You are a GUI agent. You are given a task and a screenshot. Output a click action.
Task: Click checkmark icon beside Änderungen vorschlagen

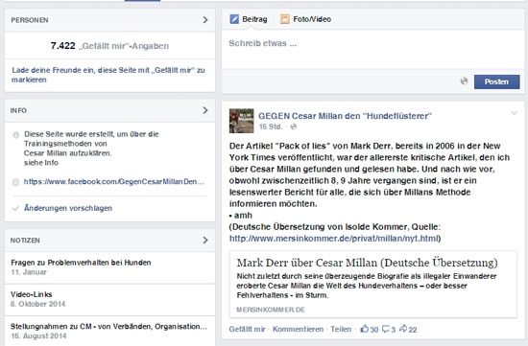coord(15,209)
